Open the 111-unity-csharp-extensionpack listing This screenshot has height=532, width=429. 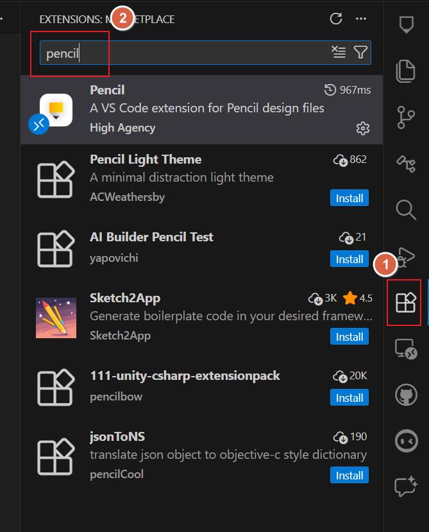point(185,375)
